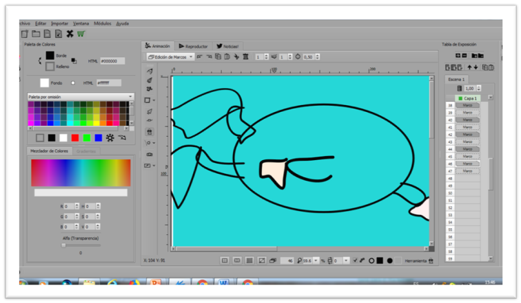Select the Paint Bucket fill tool
Image resolution: width=521 pixels, height=303 pixels.
point(150,132)
